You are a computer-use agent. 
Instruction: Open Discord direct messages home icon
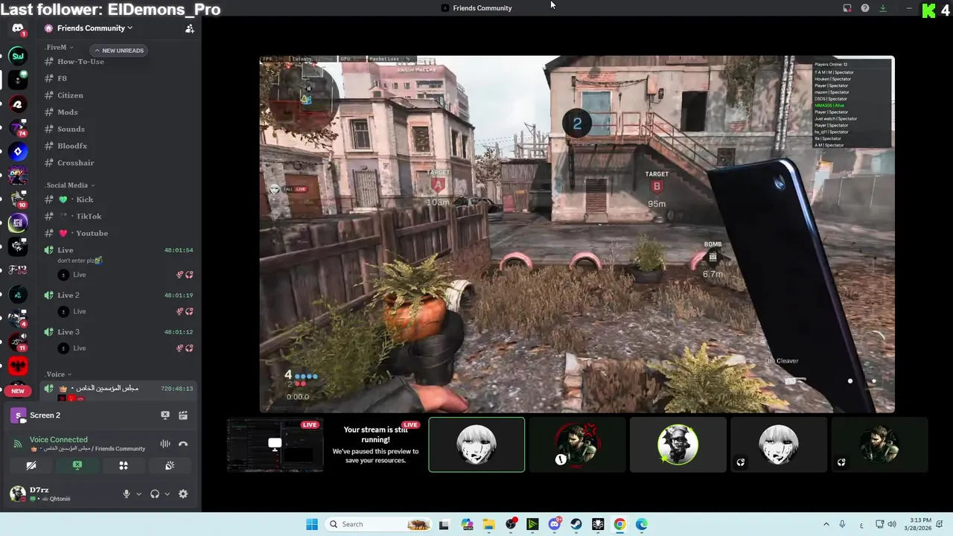[x=18, y=29]
